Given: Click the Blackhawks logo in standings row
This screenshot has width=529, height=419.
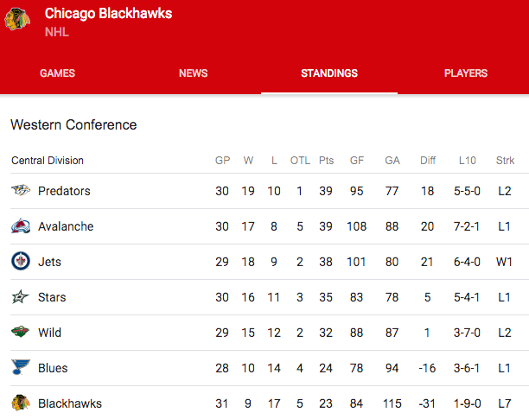Looking at the screenshot, I should 21,403.
